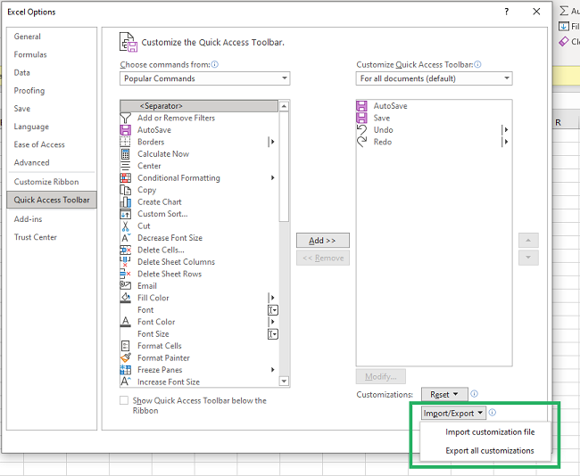Click the help question mark in title bar
580x476 pixels.
click(506, 12)
